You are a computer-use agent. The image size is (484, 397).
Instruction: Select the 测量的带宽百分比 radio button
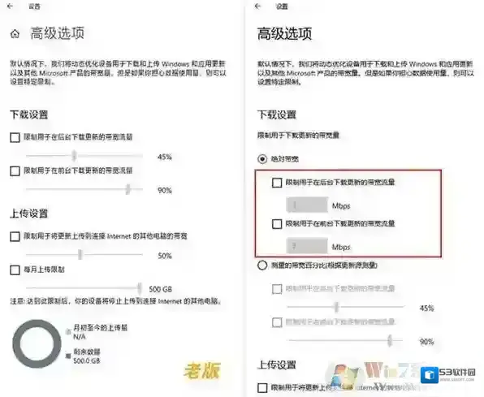click(262, 265)
